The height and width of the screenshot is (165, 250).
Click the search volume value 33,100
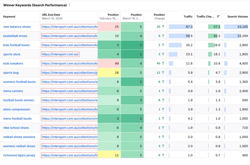tap(243, 27)
